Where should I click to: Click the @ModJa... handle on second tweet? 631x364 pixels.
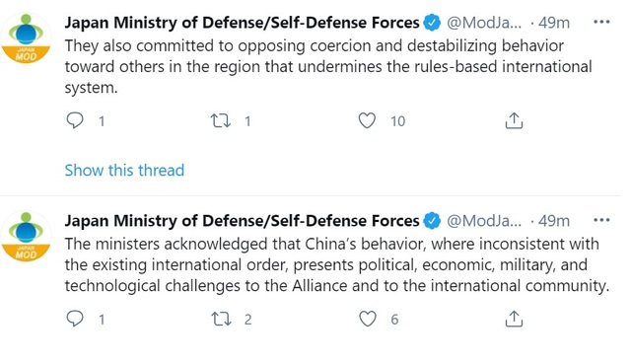(484, 221)
